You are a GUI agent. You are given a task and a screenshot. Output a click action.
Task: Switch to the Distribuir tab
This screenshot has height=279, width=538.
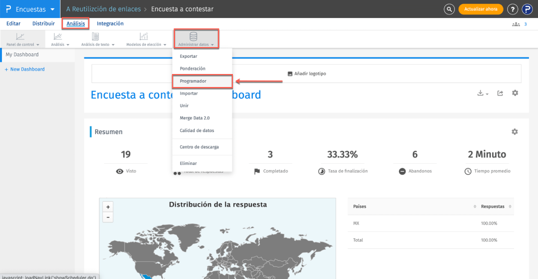click(44, 24)
